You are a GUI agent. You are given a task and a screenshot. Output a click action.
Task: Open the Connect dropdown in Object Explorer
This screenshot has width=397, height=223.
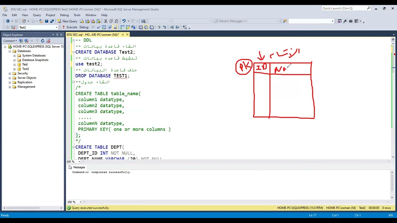coord(10,41)
